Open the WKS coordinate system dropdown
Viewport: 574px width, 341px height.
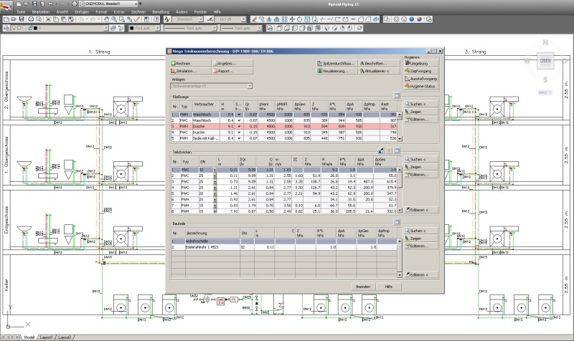coord(545,92)
